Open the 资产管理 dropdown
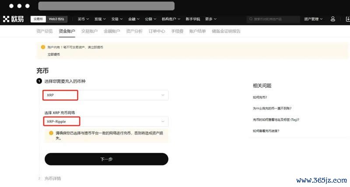The height and width of the screenshot is (187, 350). [x=313, y=19]
